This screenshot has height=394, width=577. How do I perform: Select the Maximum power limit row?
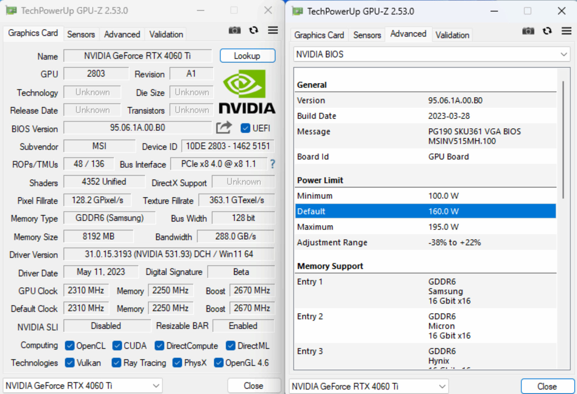coord(425,227)
